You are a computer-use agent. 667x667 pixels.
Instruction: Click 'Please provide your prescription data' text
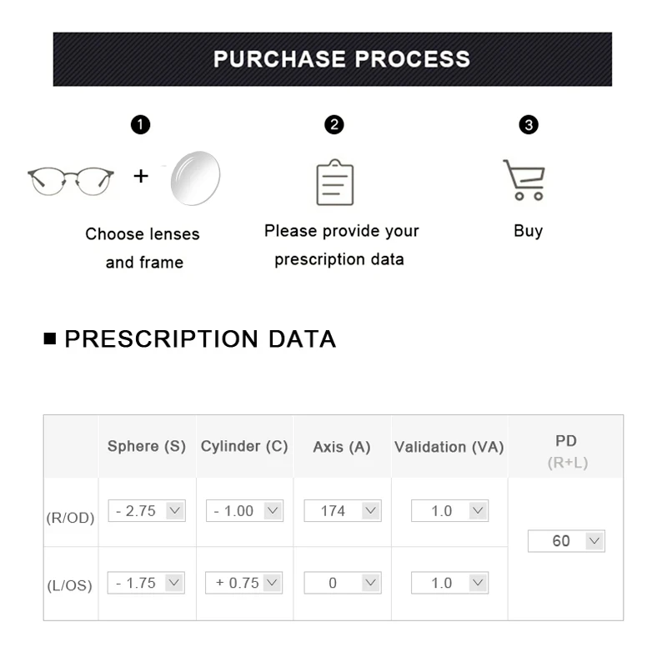click(341, 245)
